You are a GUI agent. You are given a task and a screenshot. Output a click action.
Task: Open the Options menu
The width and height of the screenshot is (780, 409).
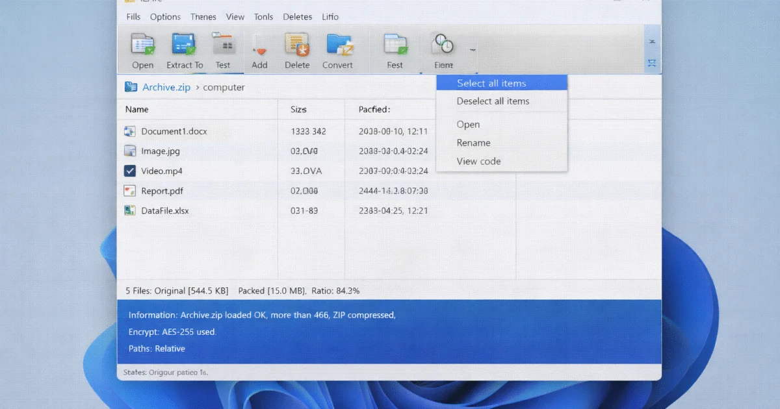coord(165,17)
